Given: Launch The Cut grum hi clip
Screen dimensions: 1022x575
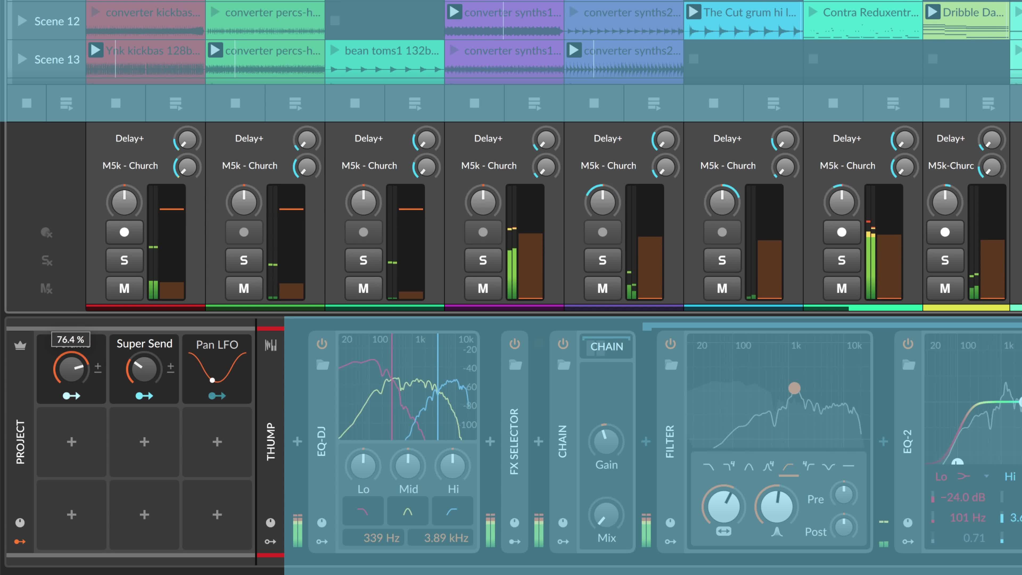Looking at the screenshot, I should click(693, 12).
